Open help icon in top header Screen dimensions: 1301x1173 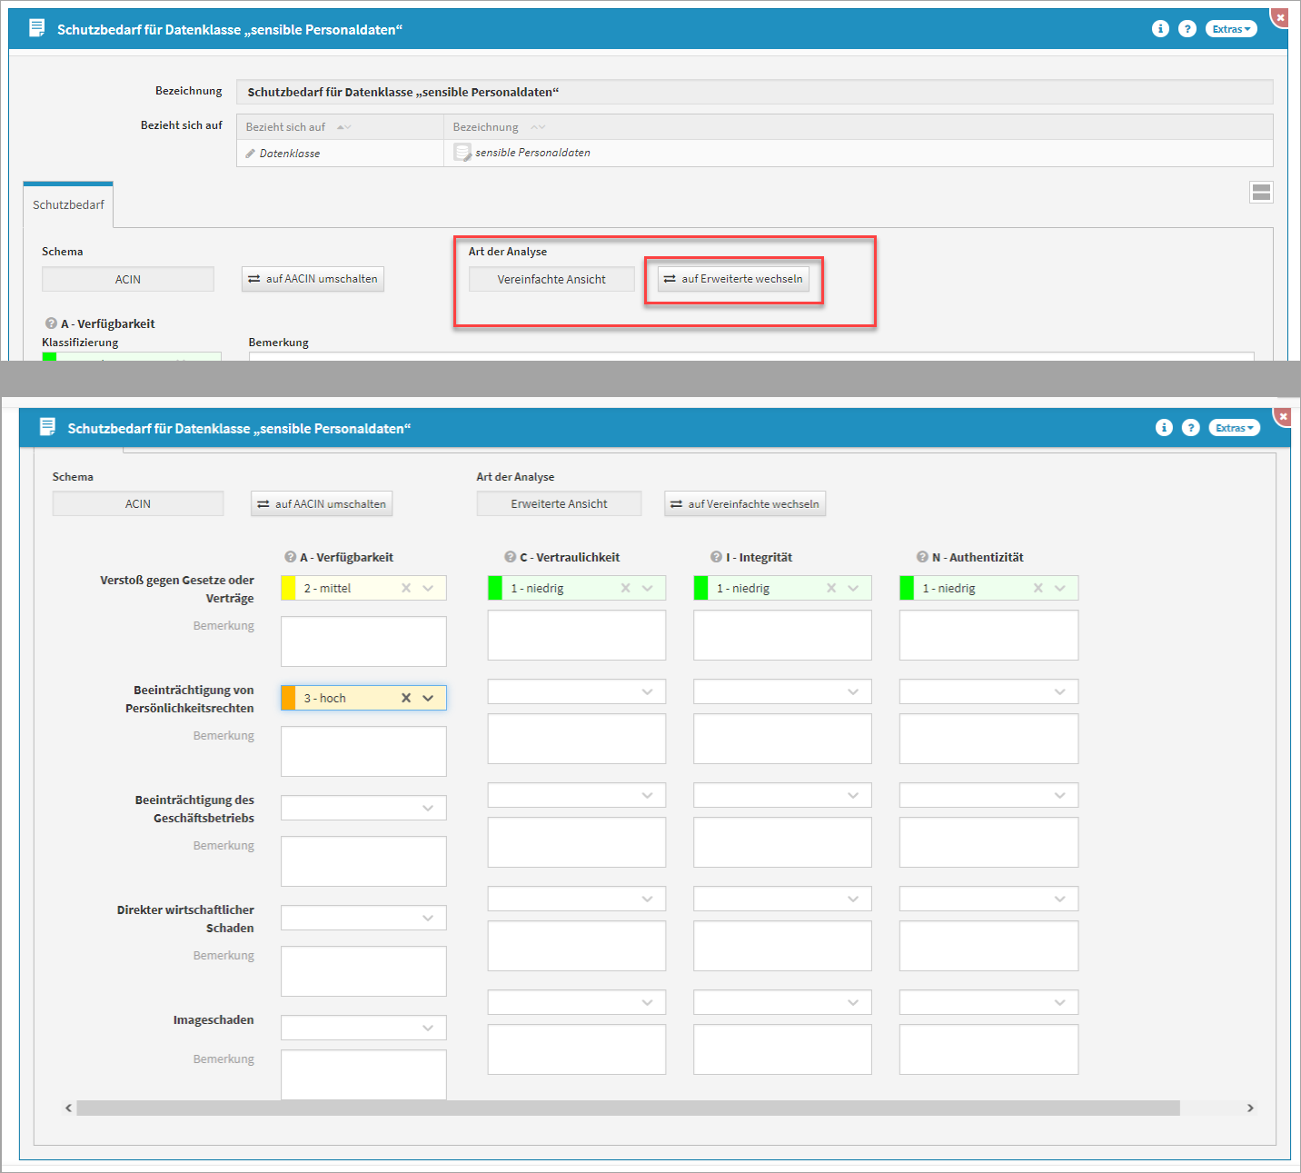[x=1187, y=29]
